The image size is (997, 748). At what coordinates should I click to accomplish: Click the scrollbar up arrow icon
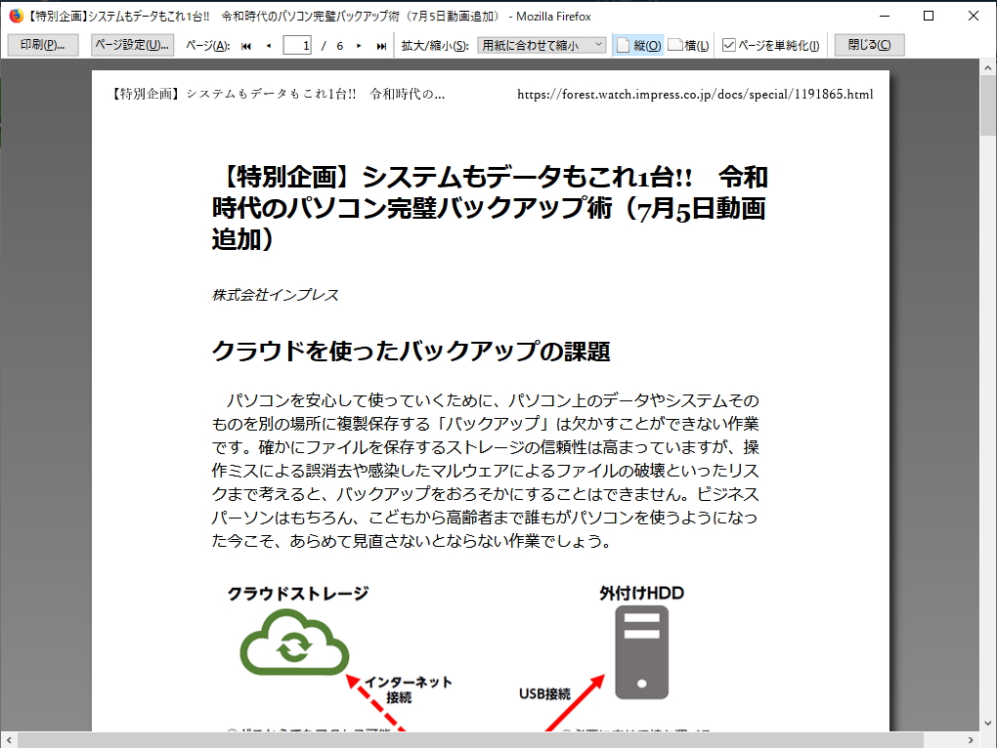[987, 66]
